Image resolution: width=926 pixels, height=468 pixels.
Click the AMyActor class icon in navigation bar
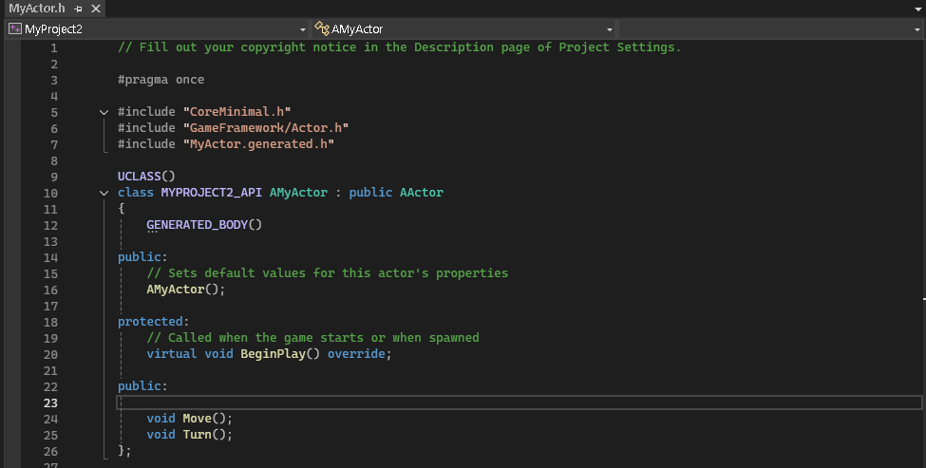click(x=322, y=28)
